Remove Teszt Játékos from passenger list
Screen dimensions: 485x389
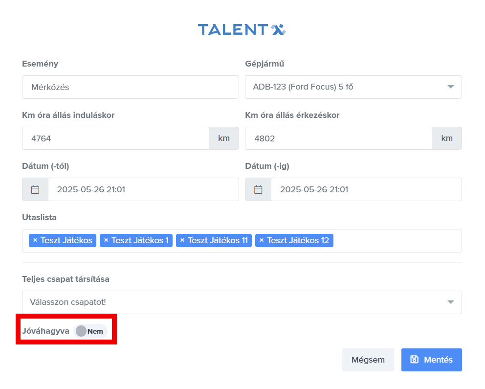[x=35, y=240]
